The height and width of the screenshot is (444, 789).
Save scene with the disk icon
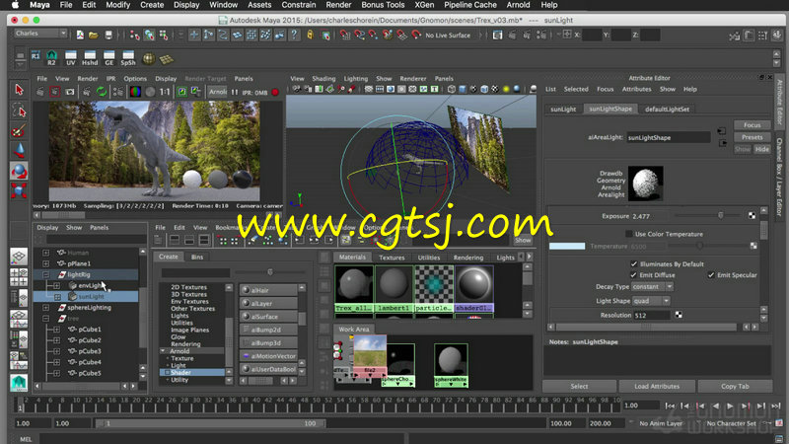(108, 35)
